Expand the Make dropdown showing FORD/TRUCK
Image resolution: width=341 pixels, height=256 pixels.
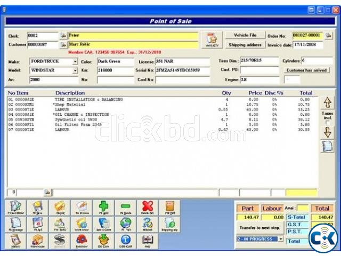point(75,61)
